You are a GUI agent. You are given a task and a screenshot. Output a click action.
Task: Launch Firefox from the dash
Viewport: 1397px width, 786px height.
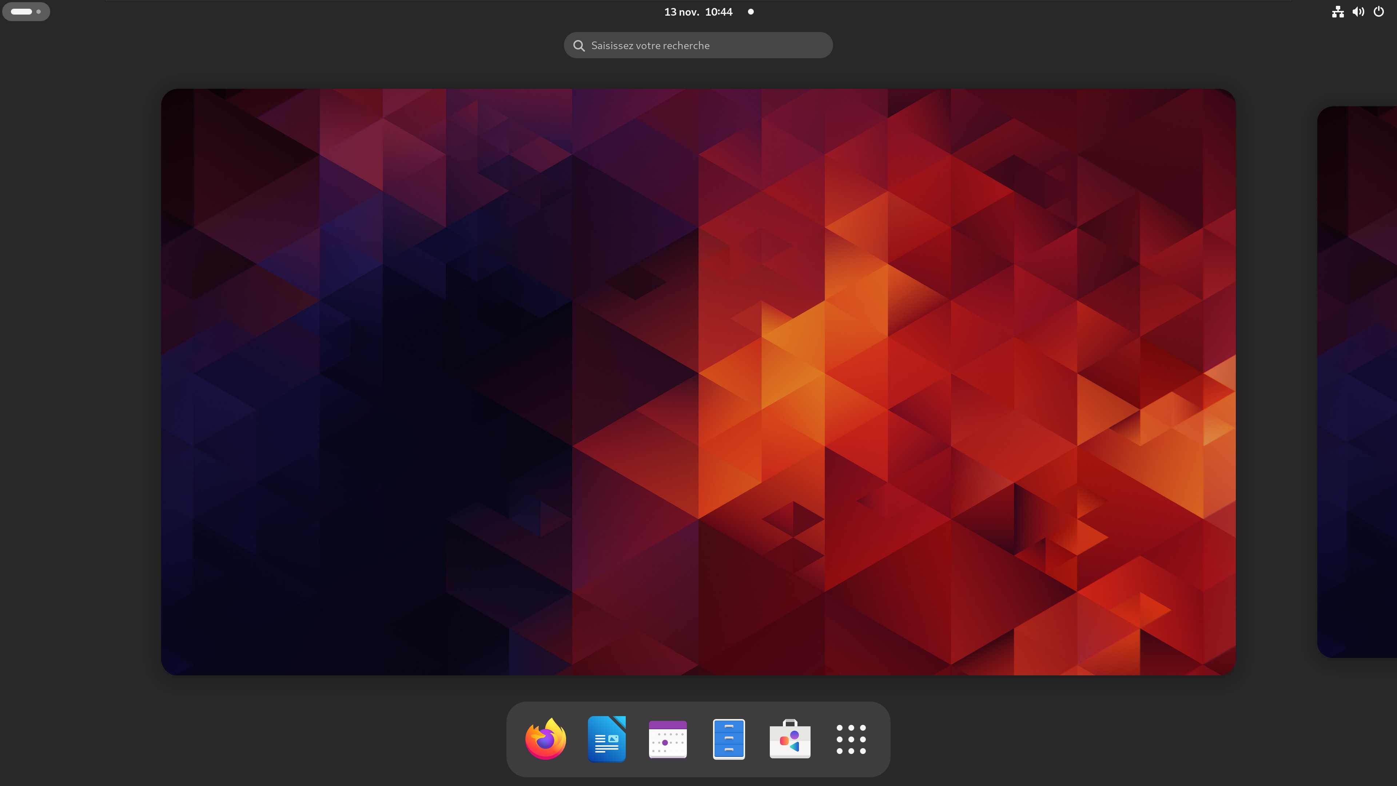pos(546,739)
